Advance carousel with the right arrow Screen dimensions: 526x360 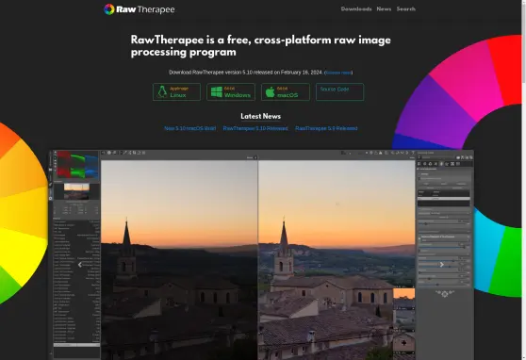click(442, 265)
